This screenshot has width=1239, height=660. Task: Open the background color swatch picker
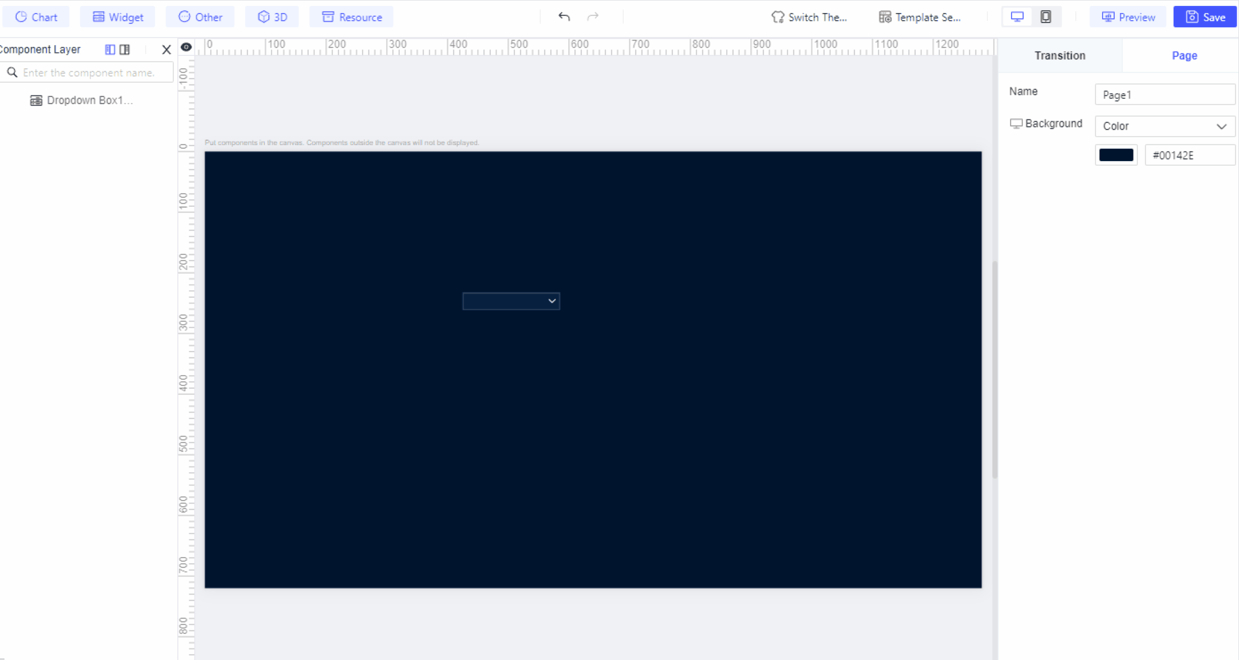1116,155
